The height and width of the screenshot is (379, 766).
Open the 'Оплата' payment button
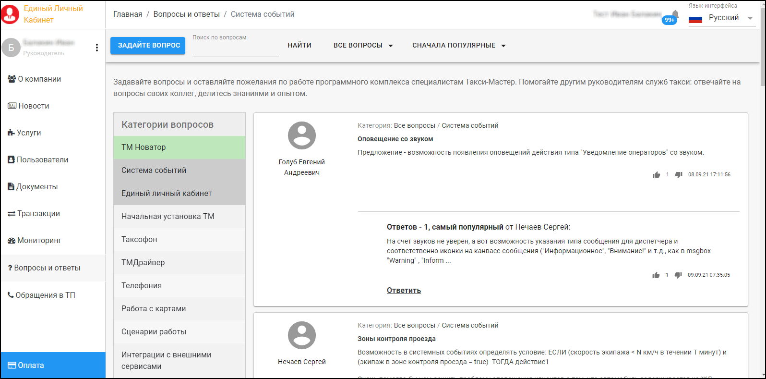[53, 366]
